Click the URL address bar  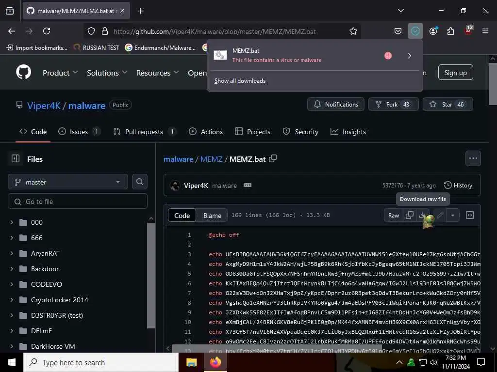tap(222, 31)
